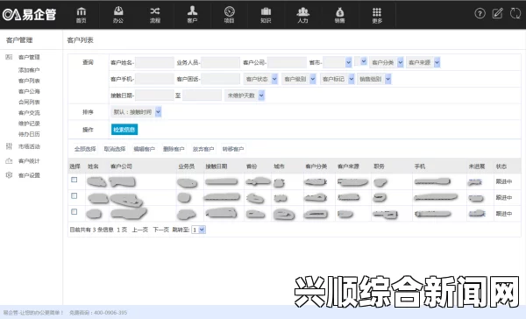Screen dimensions: 526x319
Task: Open the 客户状态 dropdown
Action: coord(260,79)
